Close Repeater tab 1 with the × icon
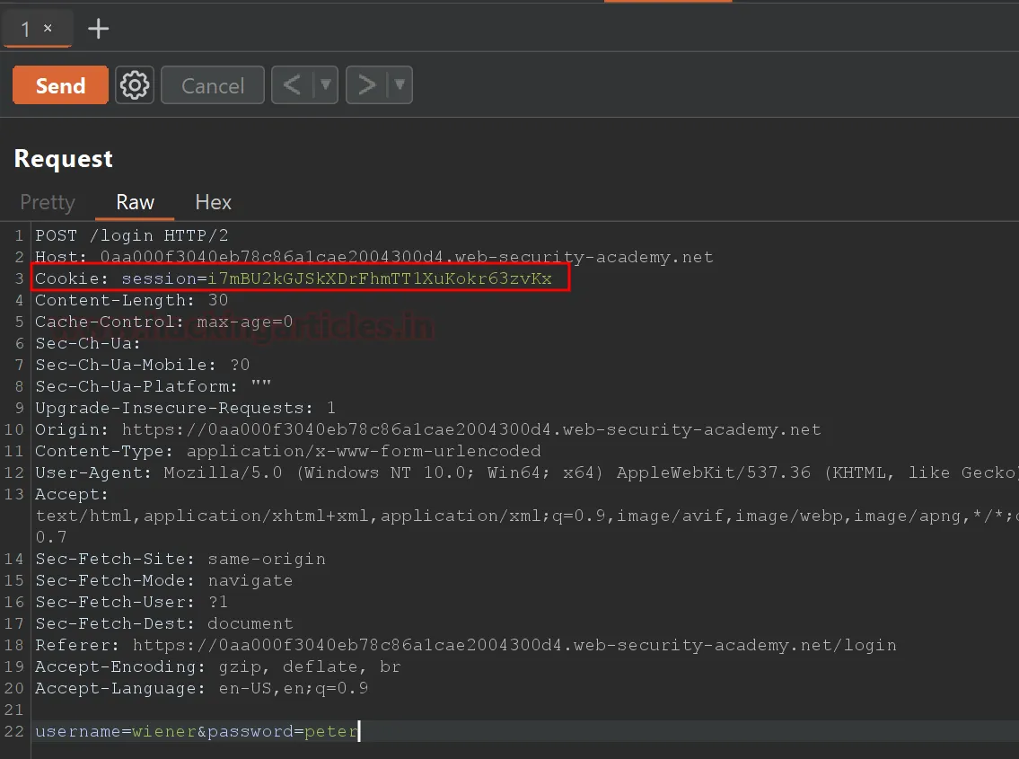Image resolution: width=1019 pixels, height=759 pixels. (48, 29)
